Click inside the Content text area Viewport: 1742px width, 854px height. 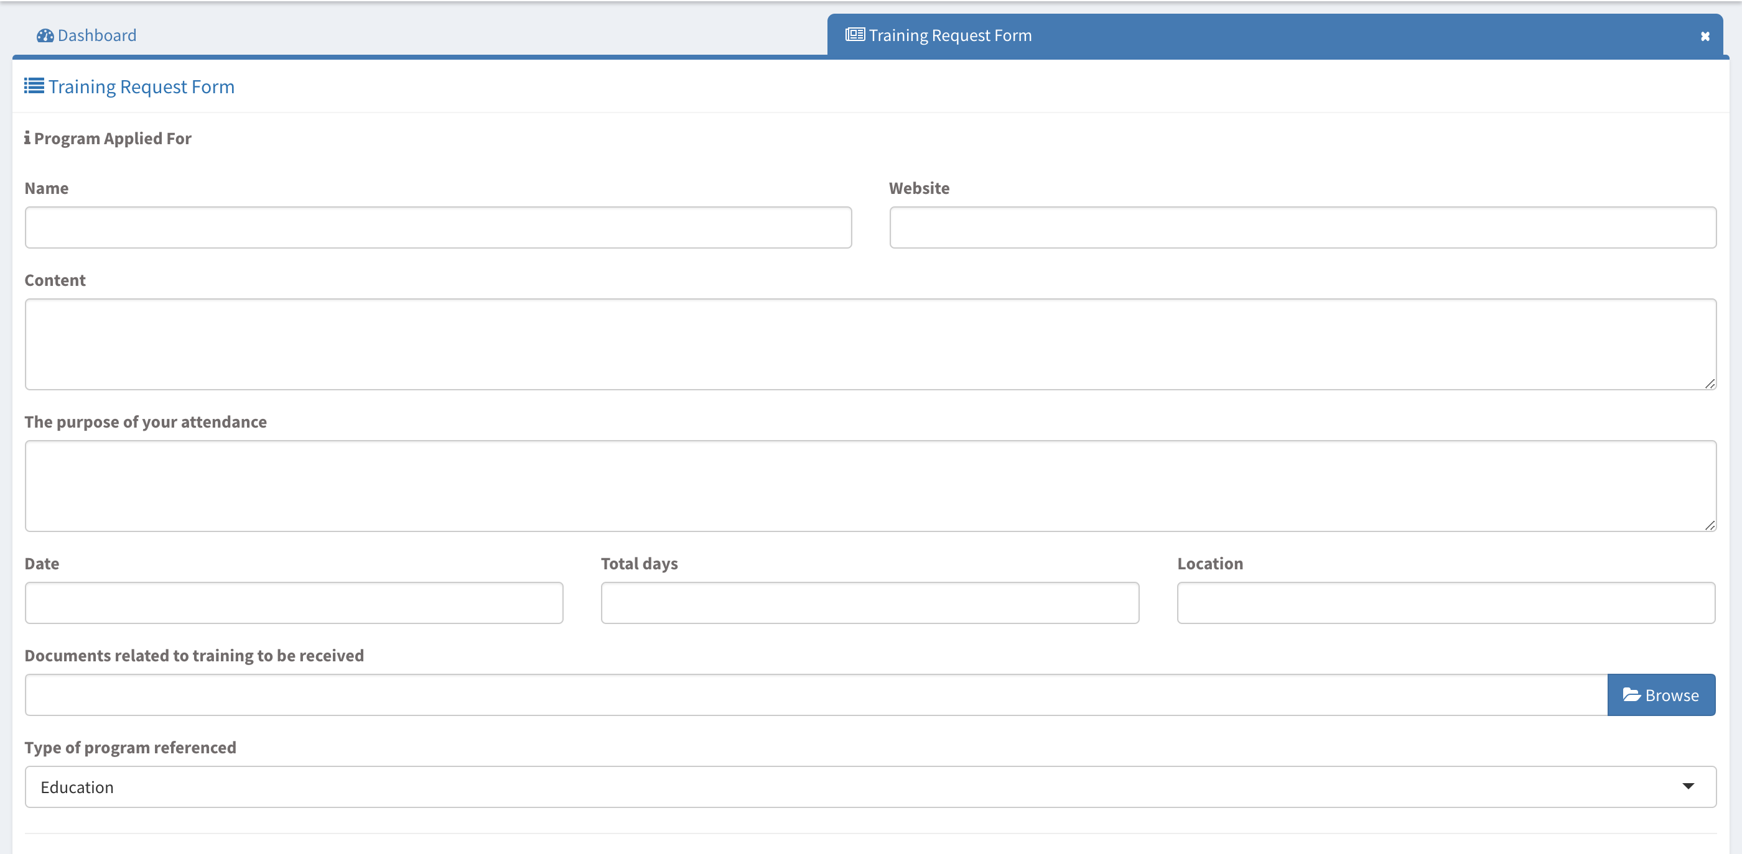870,344
